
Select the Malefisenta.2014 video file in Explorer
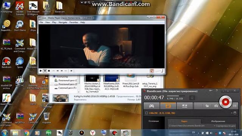111,83
